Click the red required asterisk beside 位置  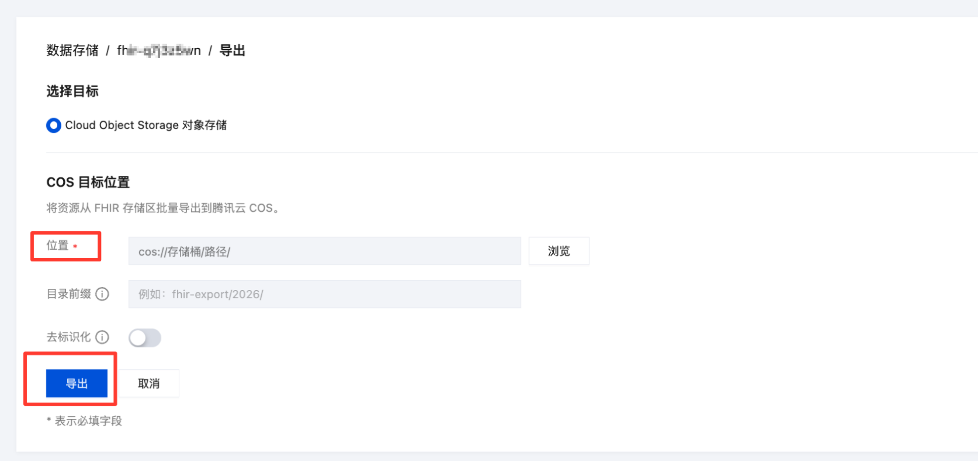pos(75,246)
